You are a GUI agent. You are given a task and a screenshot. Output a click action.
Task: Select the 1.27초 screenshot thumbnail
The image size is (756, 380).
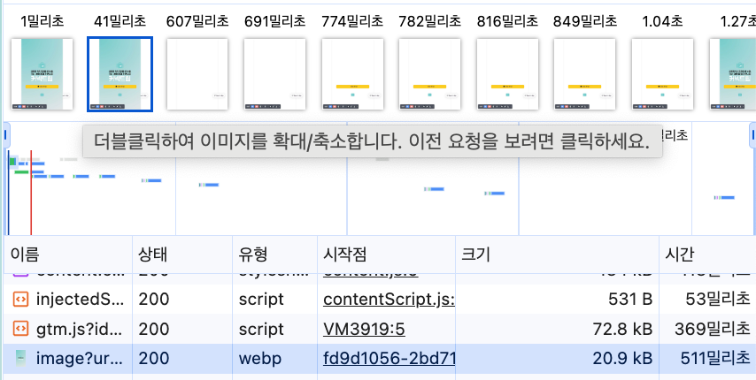pyautogui.click(x=733, y=74)
